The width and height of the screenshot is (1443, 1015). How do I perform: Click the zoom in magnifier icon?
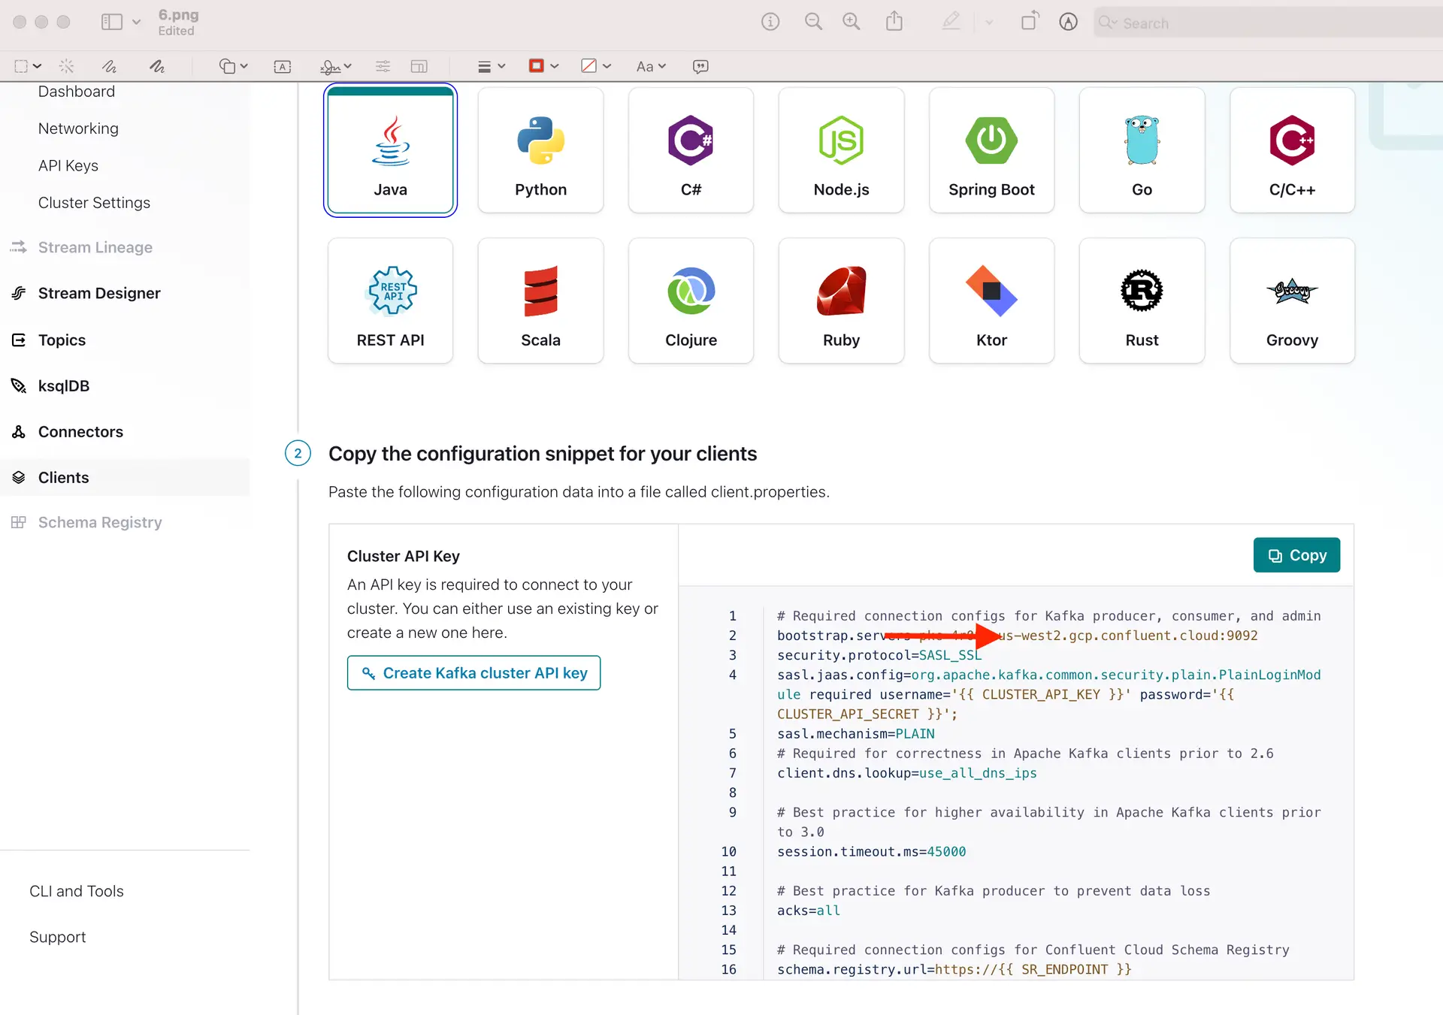tap(851, 22)
